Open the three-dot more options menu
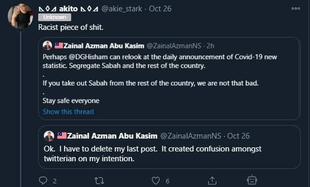The image size is (310, 187). [296, 8]
